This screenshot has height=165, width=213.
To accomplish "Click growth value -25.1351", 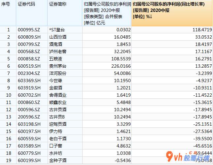I will point(202,124).
